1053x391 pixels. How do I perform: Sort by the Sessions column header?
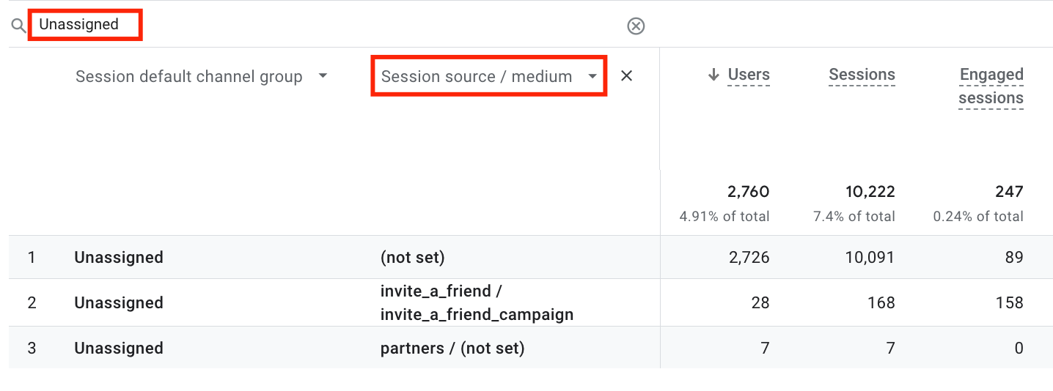coord(862,75)
